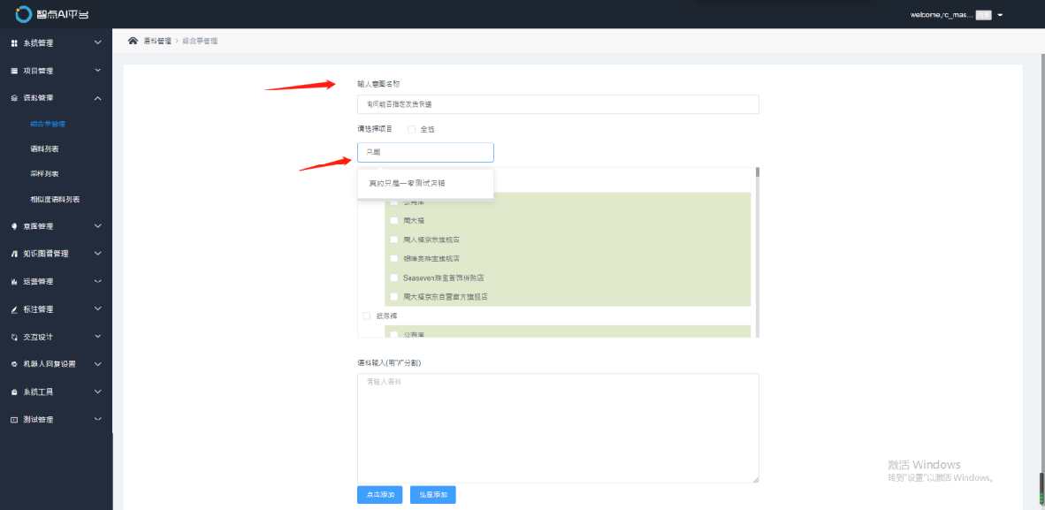The image size is (1045, 510).
Task: Click the home icon in breadcrumb
Action: click(133, 41)
